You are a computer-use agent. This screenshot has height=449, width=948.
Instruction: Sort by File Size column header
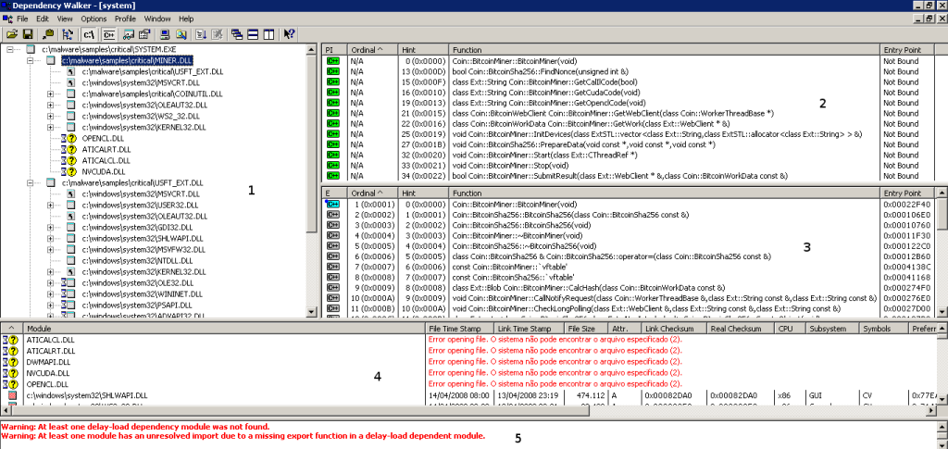tap(586, 328)
